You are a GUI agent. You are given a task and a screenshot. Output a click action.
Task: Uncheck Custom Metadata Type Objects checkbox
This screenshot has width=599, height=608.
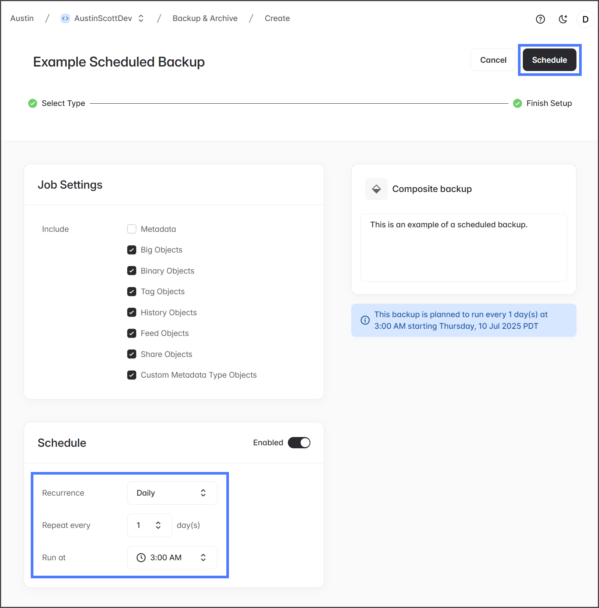coord(132,375)
